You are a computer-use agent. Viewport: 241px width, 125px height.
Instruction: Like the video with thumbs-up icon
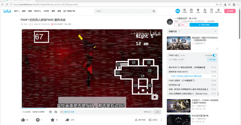[23, 120]
